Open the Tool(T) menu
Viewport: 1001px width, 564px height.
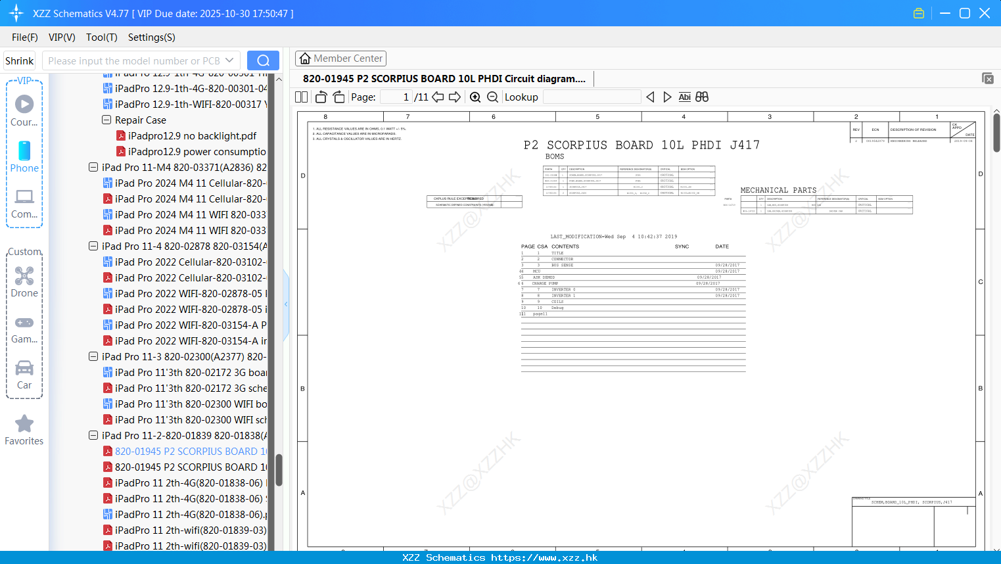102,37
